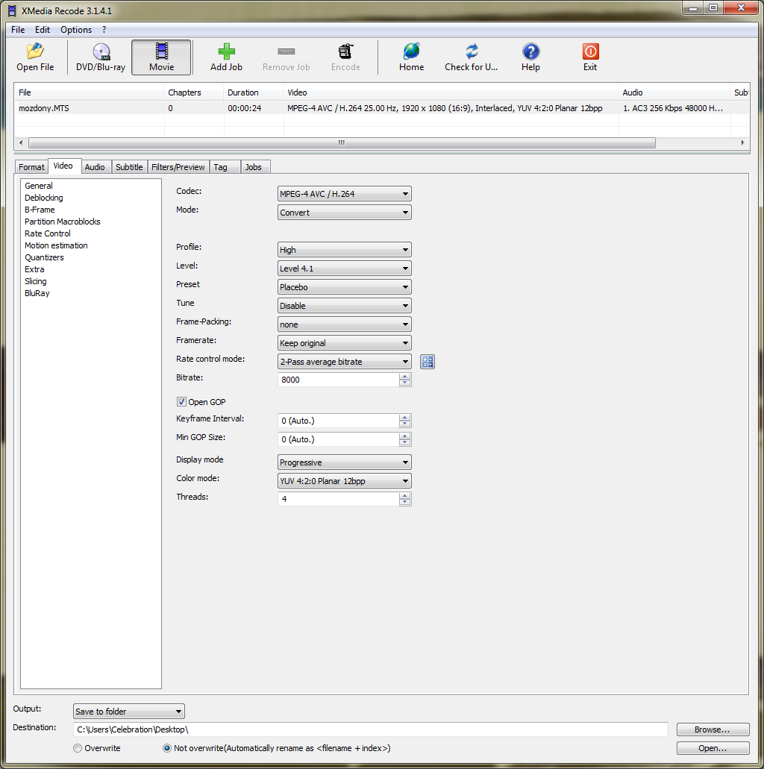Open the Options menu

tap(76, 30)
